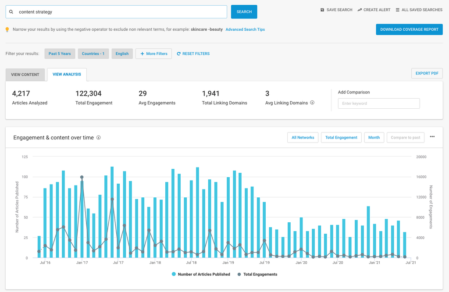This screenshot has height=292, width=449.
Task: Switch to the View Content tab
Action: coord(25,75)
